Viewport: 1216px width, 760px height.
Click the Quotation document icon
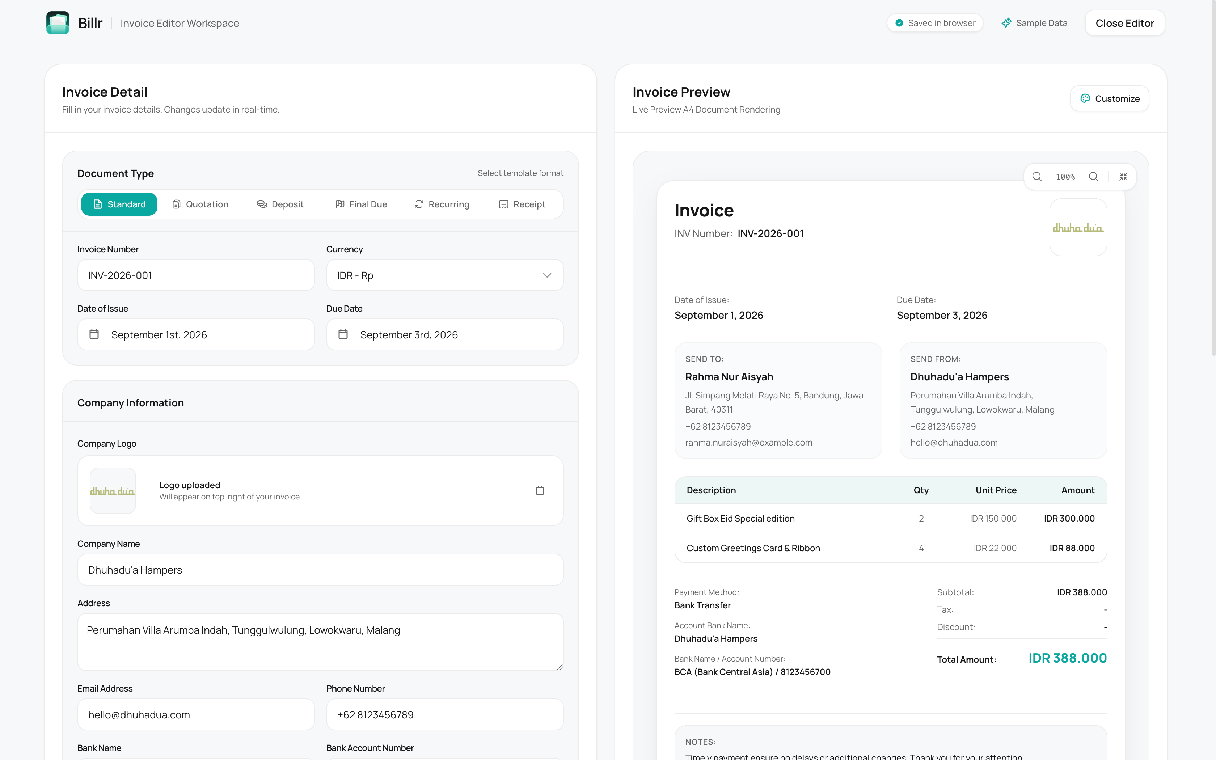click(x=176, y=204)
